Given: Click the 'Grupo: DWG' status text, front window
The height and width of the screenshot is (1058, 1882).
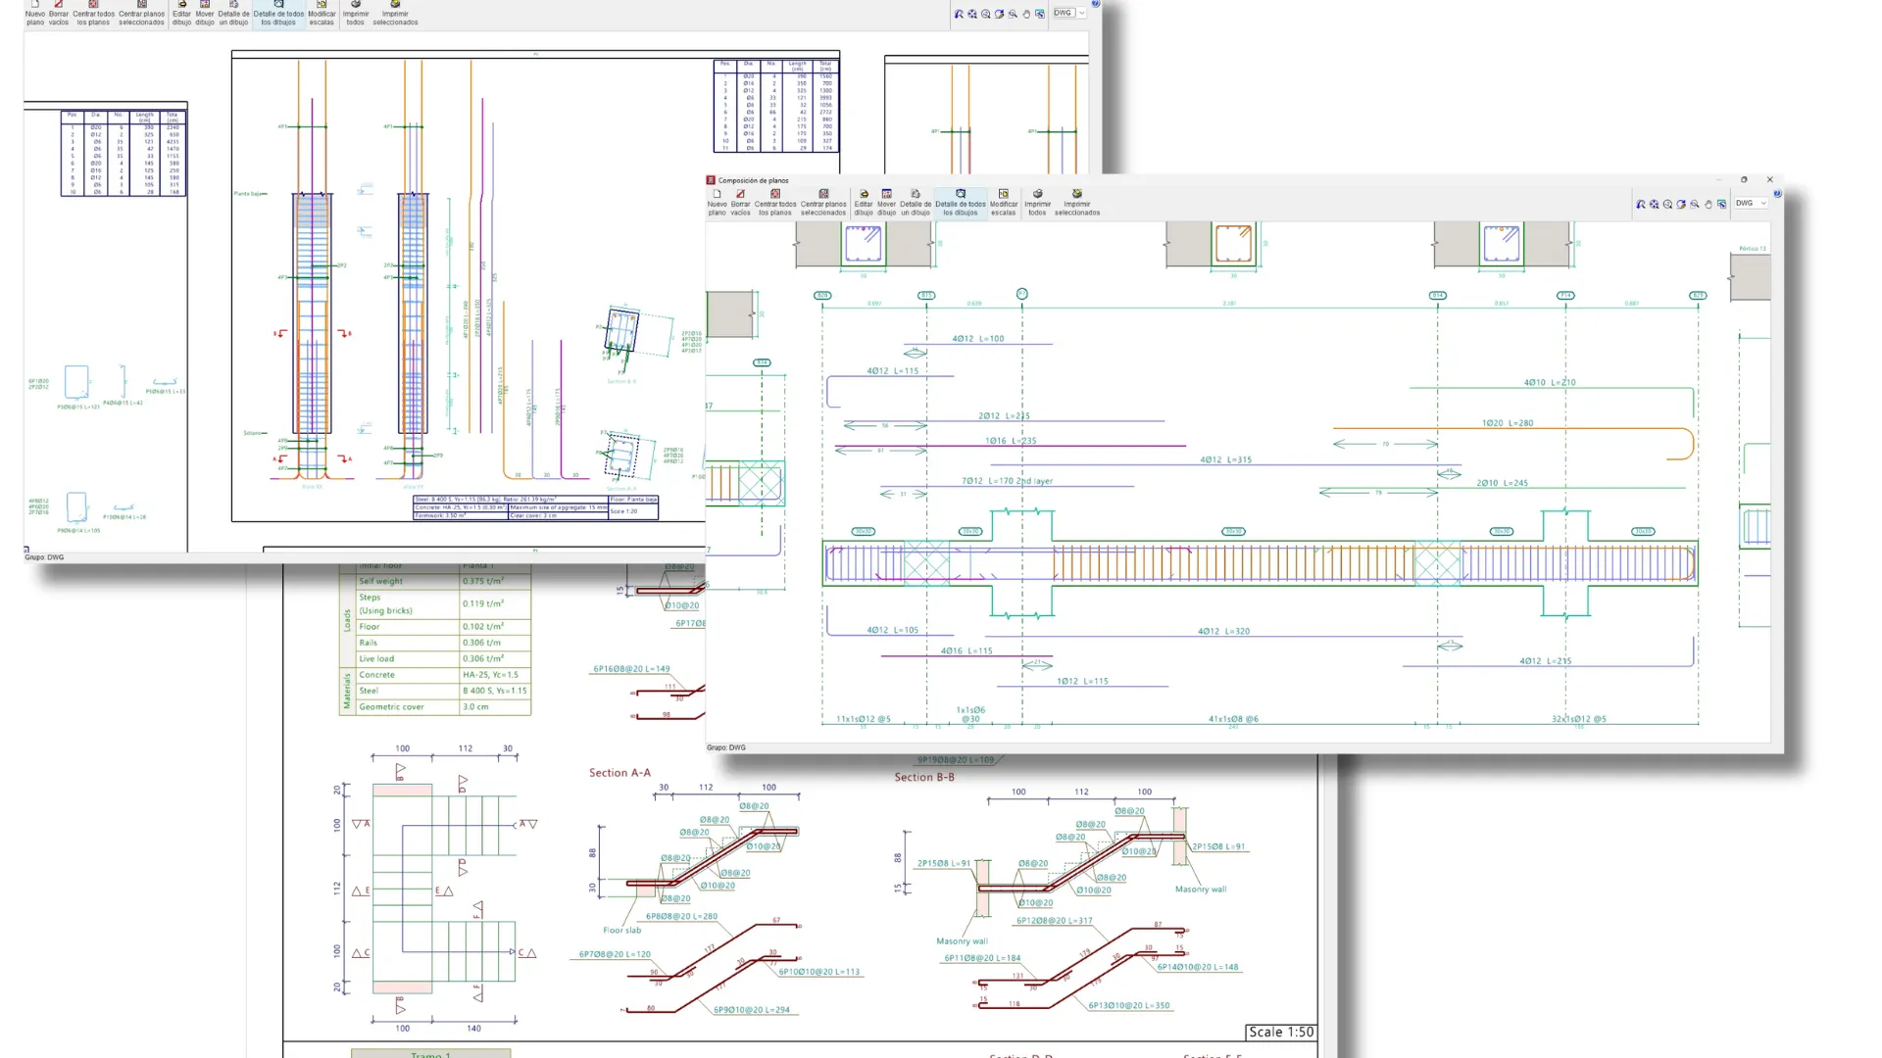Looking at the screenshot, I should pos(726,747).
